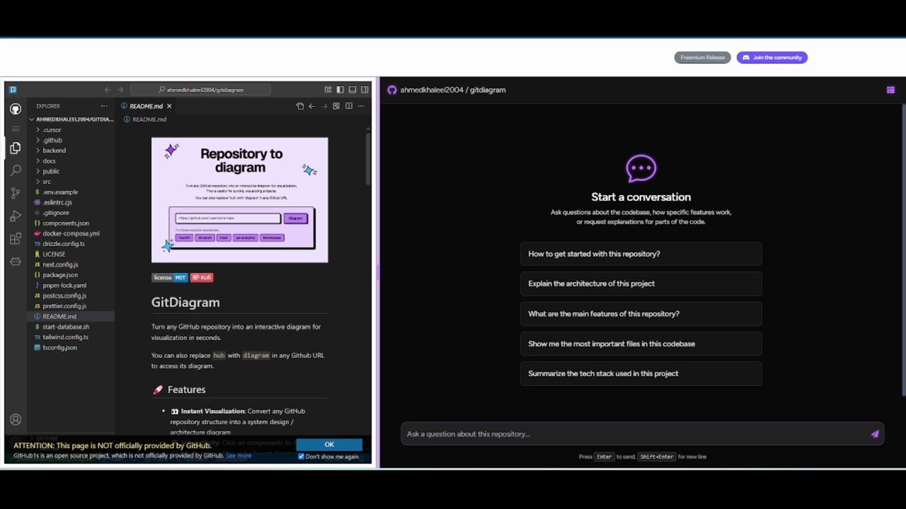
Task: Click the "Repository to diagram" banner image
Action: [240, 200]
